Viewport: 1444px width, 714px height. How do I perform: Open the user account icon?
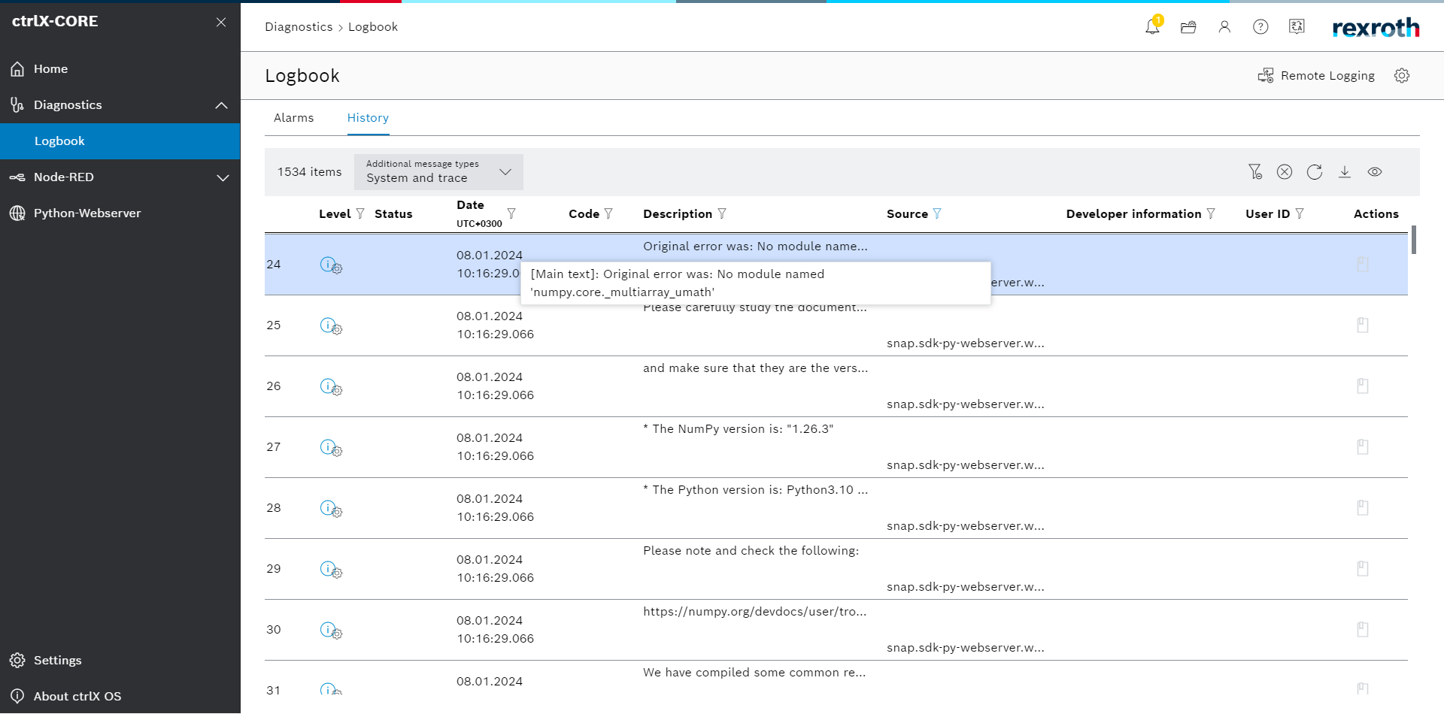pyautogui.click(x=1224, y=27)
